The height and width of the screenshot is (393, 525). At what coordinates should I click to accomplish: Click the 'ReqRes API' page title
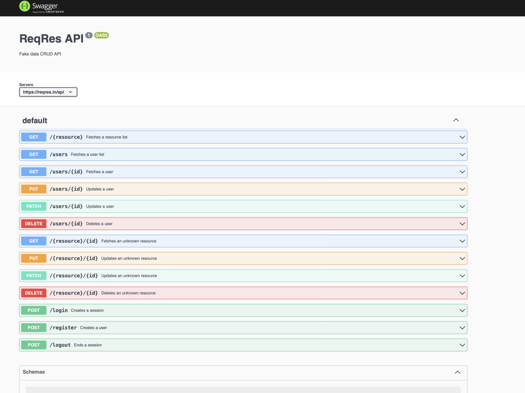pos(51,39)
